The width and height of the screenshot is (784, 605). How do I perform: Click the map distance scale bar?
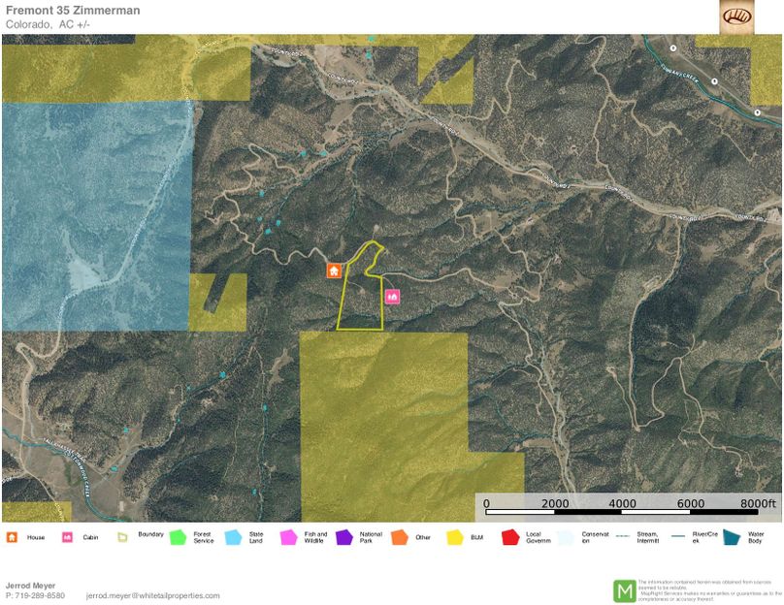pyautogui.click(x=627, y=511)
